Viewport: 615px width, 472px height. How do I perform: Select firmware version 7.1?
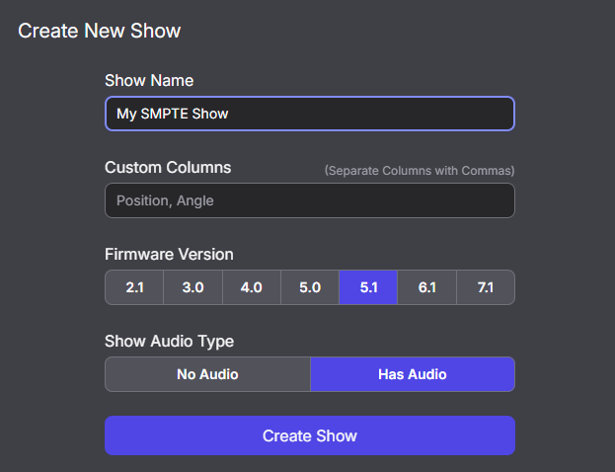[485, 287]
